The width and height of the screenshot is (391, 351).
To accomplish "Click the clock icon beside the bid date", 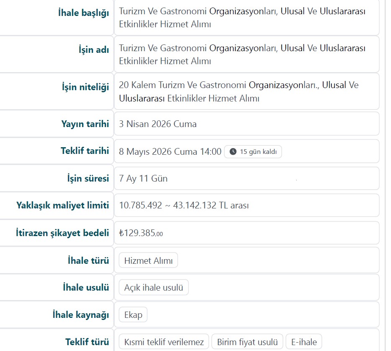I will pos(233,152).
